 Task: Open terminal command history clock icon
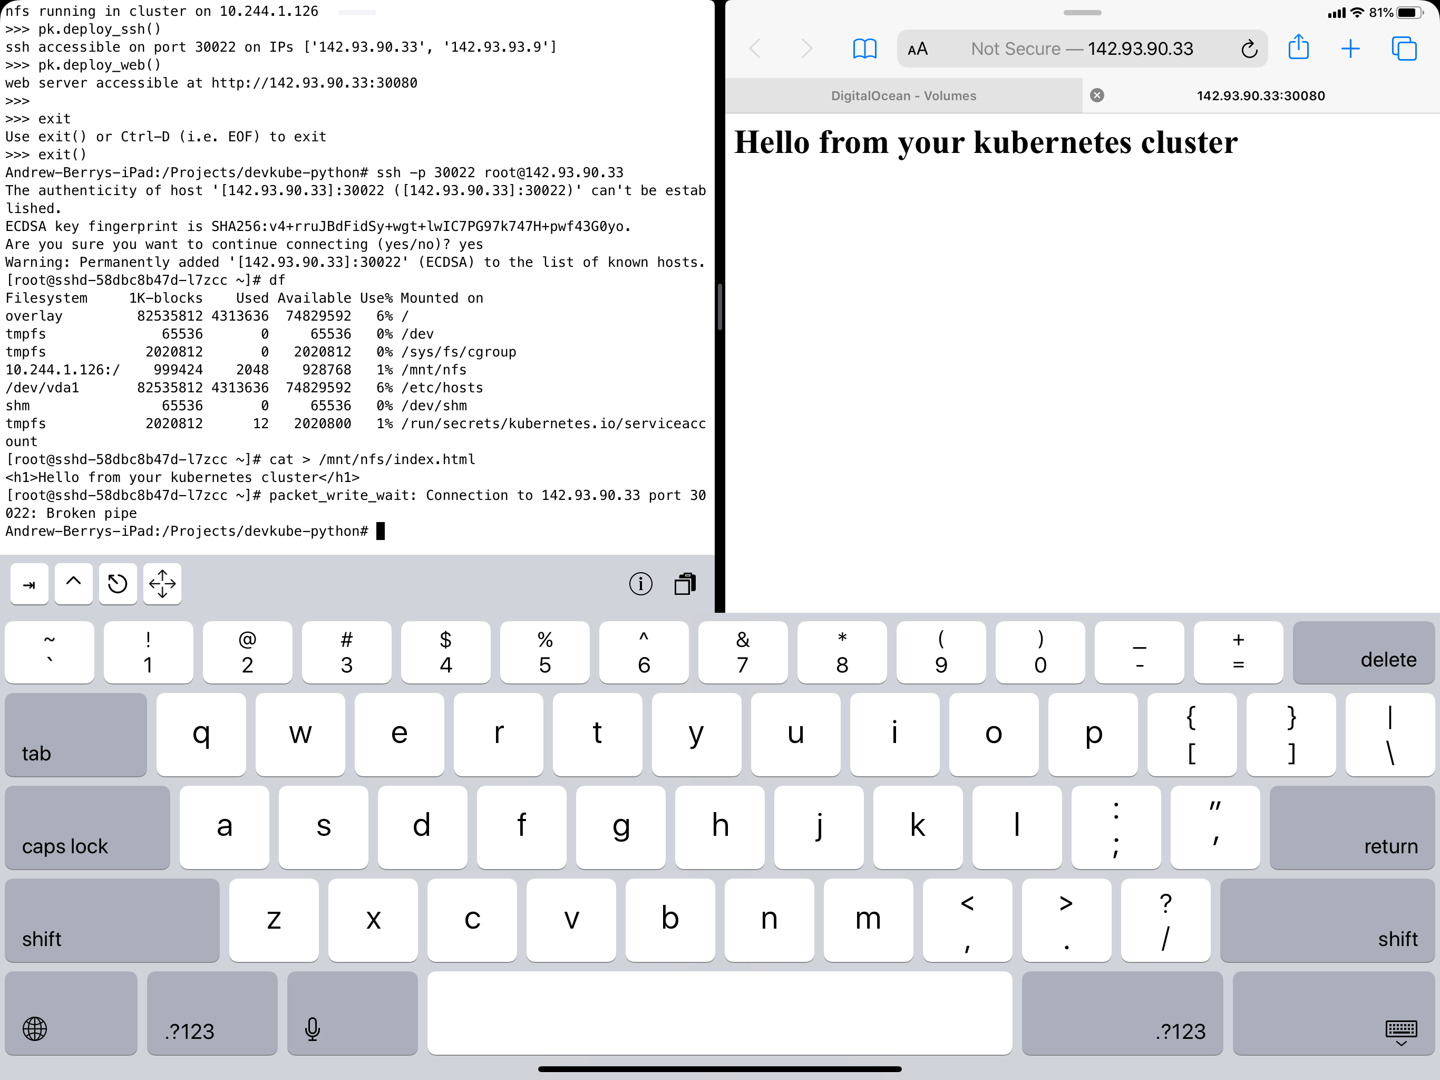(x=118, y=584)
